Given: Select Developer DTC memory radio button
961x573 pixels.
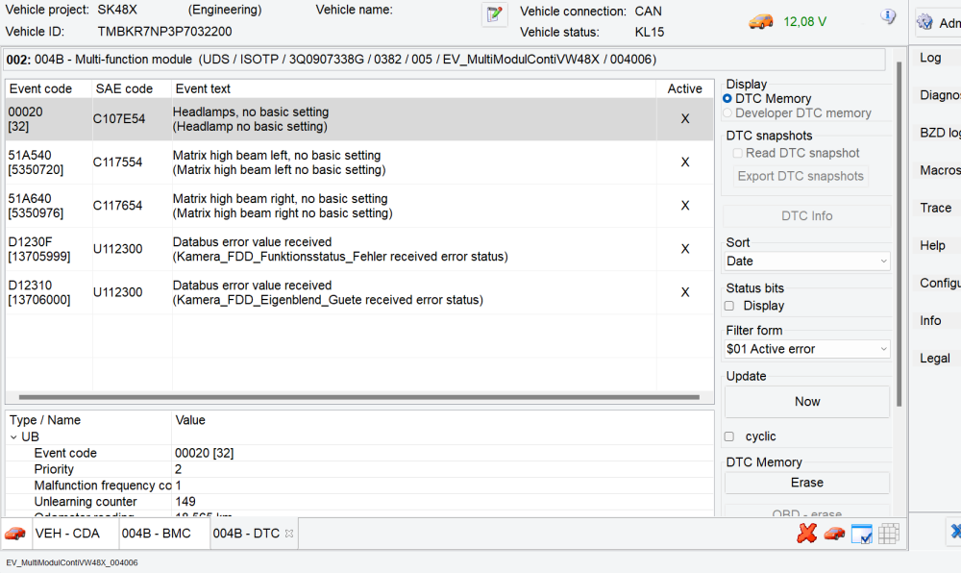Looking at the screenshot, I should tap(727, 113).
